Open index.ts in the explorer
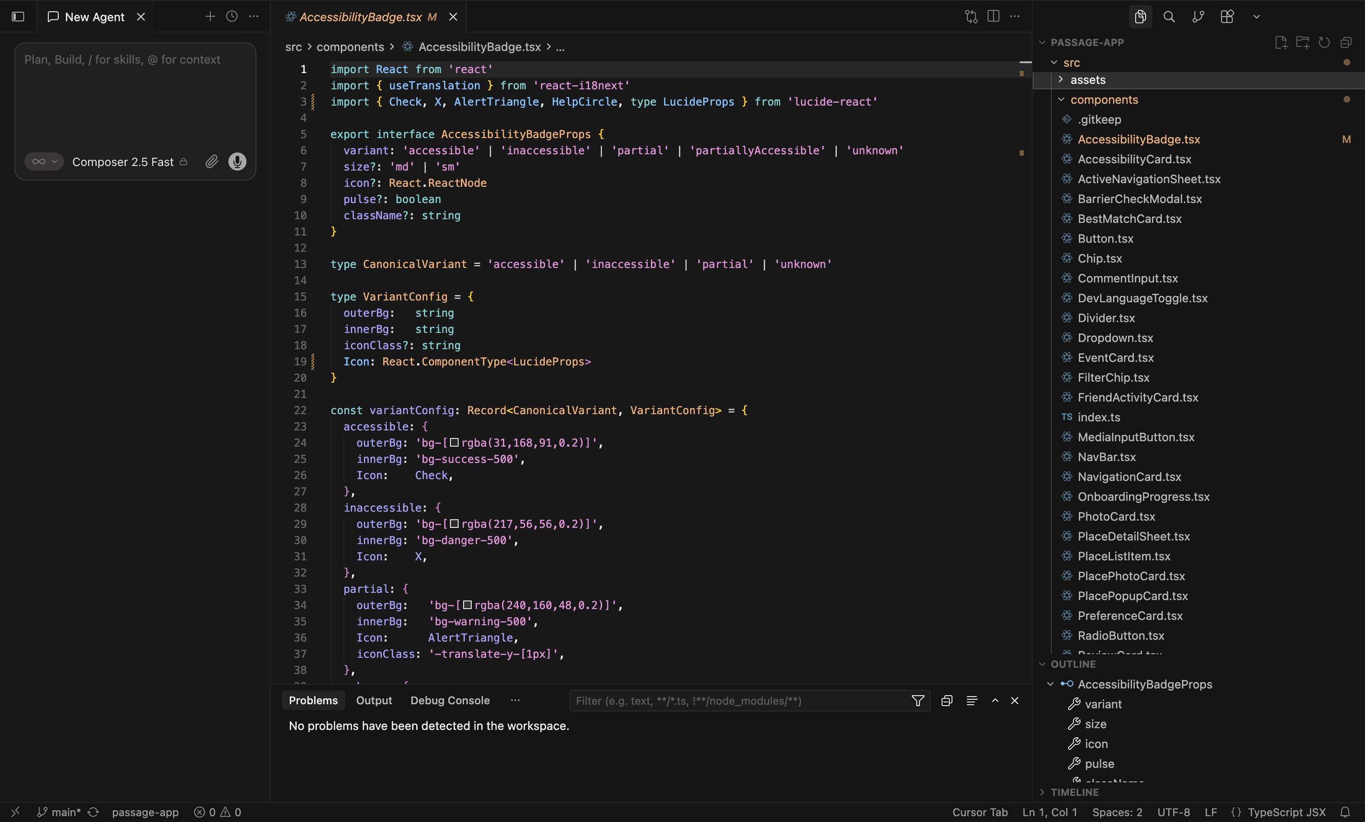This screenshot has width=1365, height=822. click(1099, 417)
